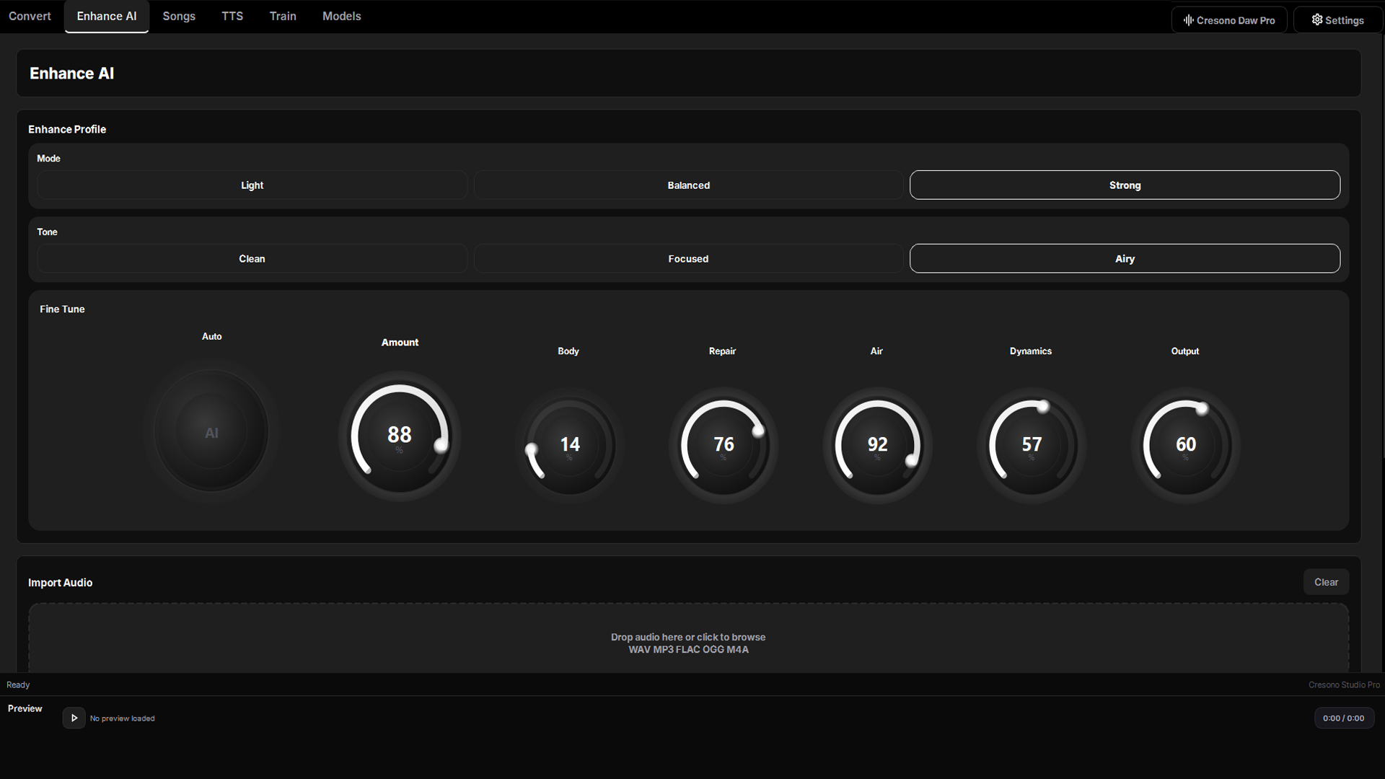Viewport: 1385px width, 779px height.
Task: Select the Light mode option
Action: pyautogui.click(x=252, y=185)
